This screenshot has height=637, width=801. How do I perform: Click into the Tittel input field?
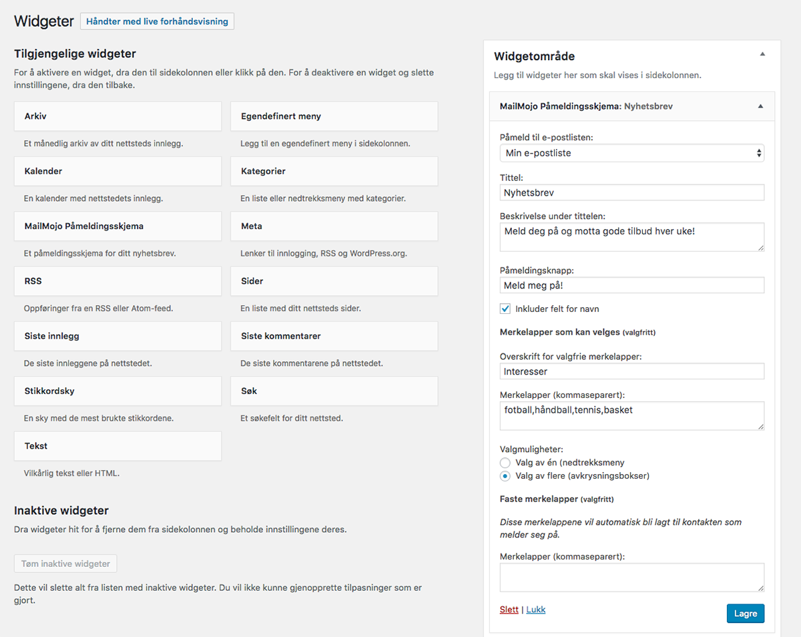tap(632, 192)
